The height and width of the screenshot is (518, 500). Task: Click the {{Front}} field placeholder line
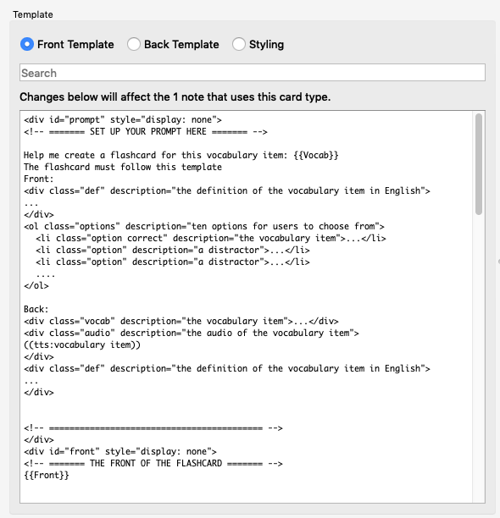[47, 475]
